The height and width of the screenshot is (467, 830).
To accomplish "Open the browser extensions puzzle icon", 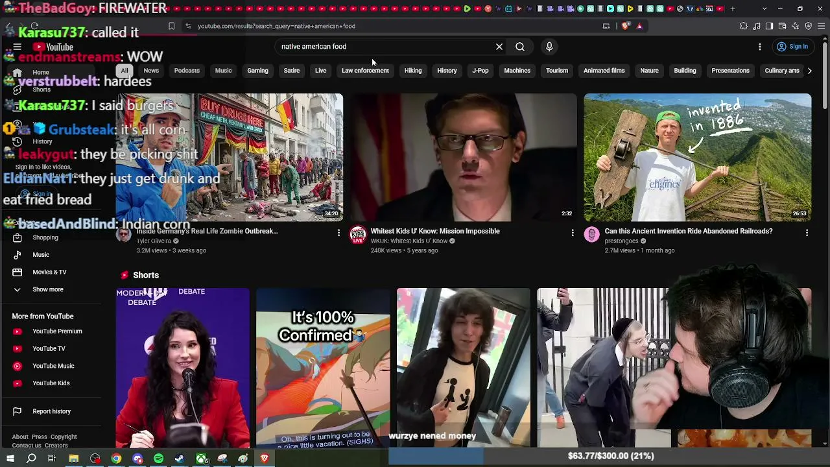I will [744, 26].
